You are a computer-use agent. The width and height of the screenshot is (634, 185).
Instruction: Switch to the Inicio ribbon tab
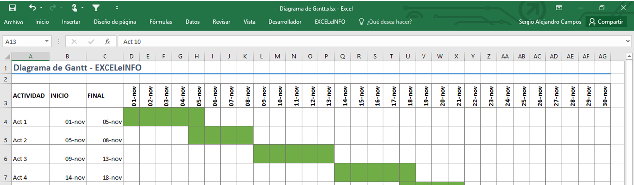(x=42, y=22)
